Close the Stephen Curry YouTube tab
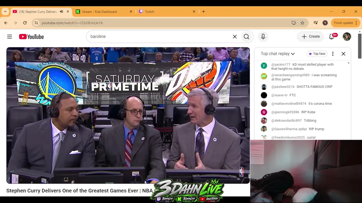 (x=68, y=12)
